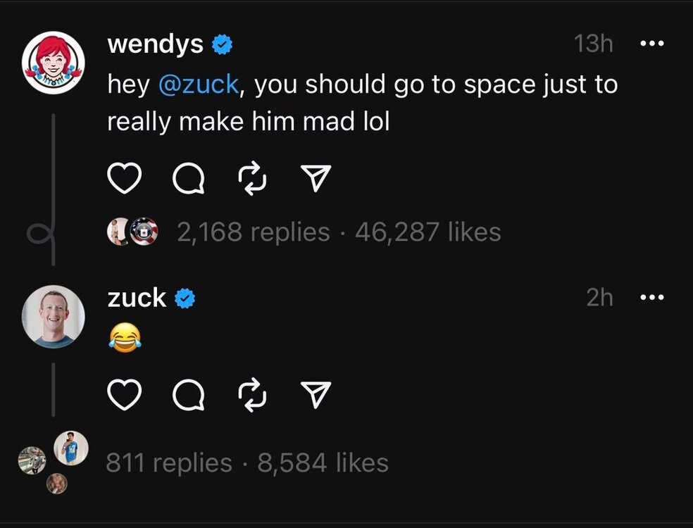Image resolution: width=693 pixels, height=528 pixels.
Task: Open the reply composer on wendys' post
Action: pos(187,178)
